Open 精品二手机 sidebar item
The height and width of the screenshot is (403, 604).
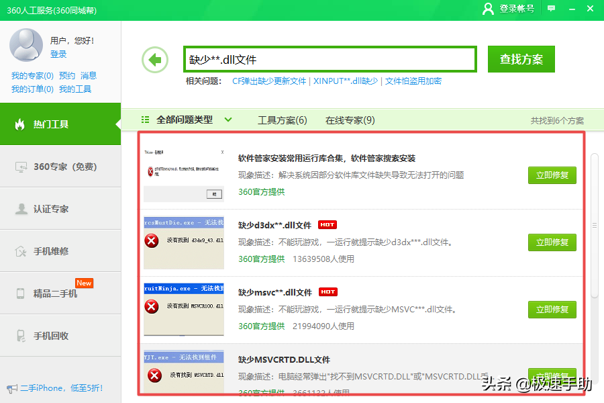pyautogui.click(x=60, y=294)
